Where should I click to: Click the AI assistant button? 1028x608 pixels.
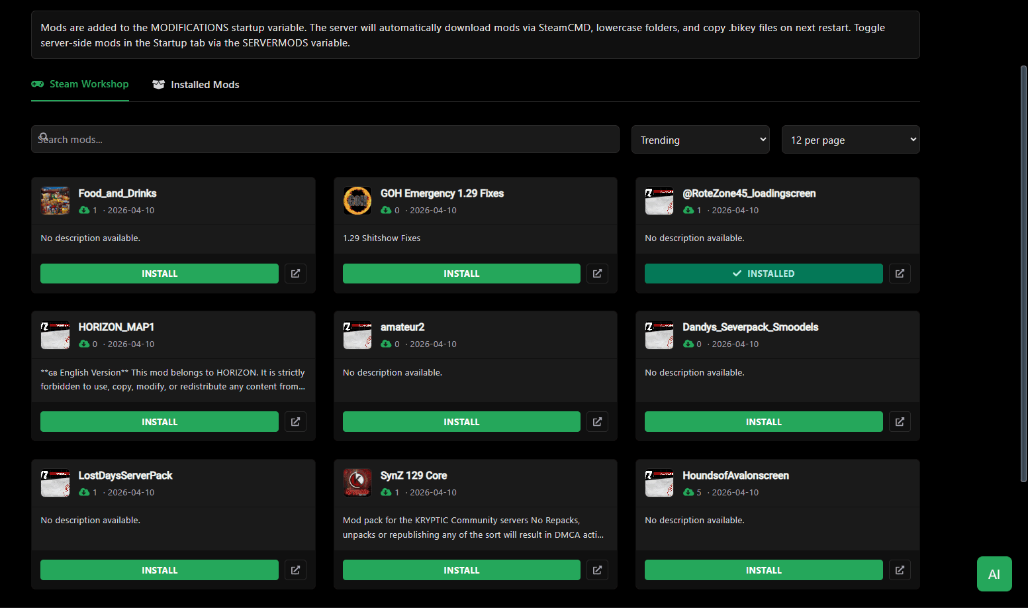click(x=994, y=574)
